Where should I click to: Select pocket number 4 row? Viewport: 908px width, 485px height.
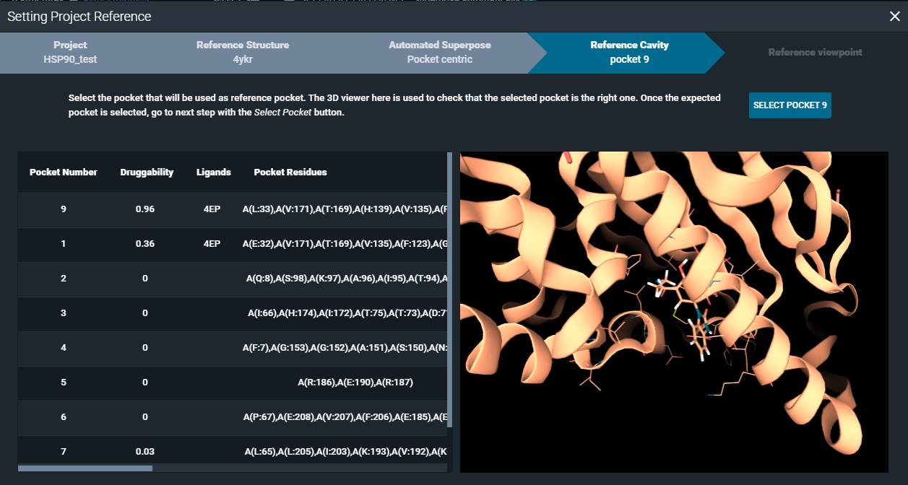(233, 348)
